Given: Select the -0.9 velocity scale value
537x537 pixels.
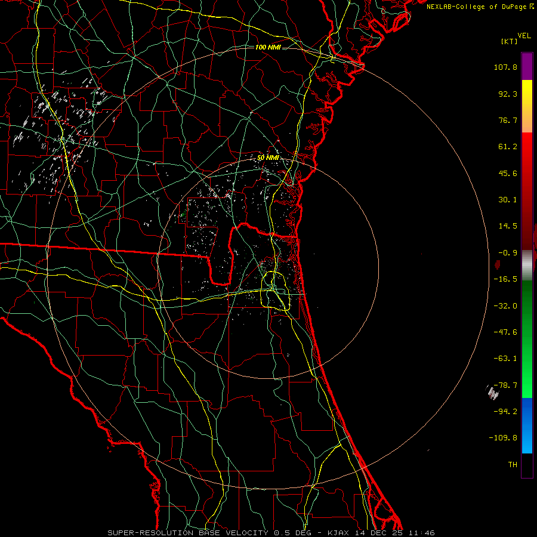Looking at the screenshot, I should pos(508,253).
